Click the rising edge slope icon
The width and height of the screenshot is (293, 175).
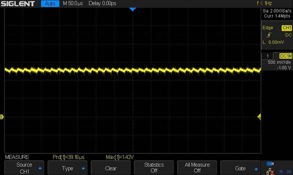tap(269, 35)
